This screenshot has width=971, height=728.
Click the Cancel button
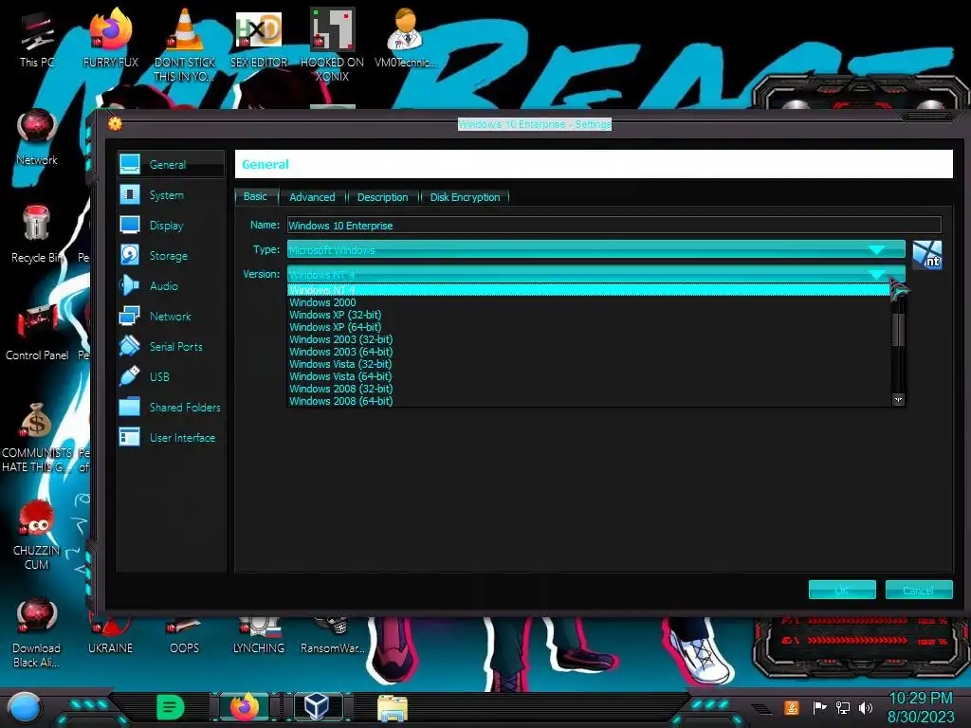click(x=918, y=590)
